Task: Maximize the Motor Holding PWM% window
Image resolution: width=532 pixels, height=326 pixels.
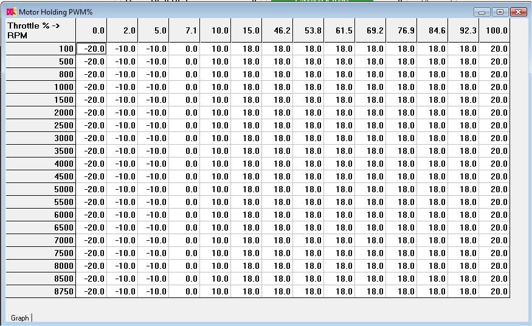Action: click(x=500, y=12)
